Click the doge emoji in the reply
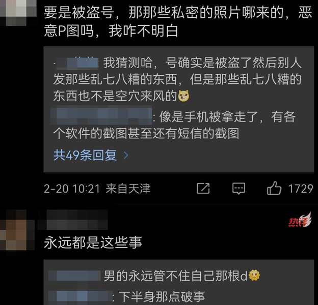Image resolution: width=318 pixels, height=305 pixels. 184,96
